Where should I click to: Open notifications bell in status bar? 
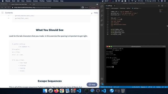[166, 87]
